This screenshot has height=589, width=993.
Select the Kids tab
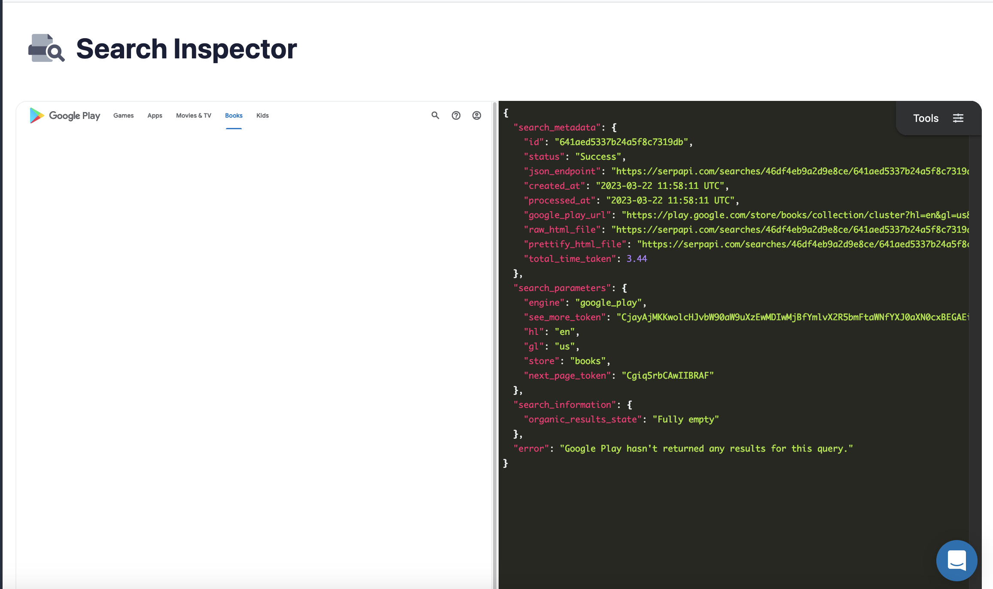pos(262,115)
